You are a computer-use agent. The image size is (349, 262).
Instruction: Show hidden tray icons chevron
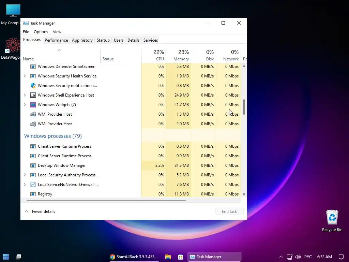(x=281, y=257)
